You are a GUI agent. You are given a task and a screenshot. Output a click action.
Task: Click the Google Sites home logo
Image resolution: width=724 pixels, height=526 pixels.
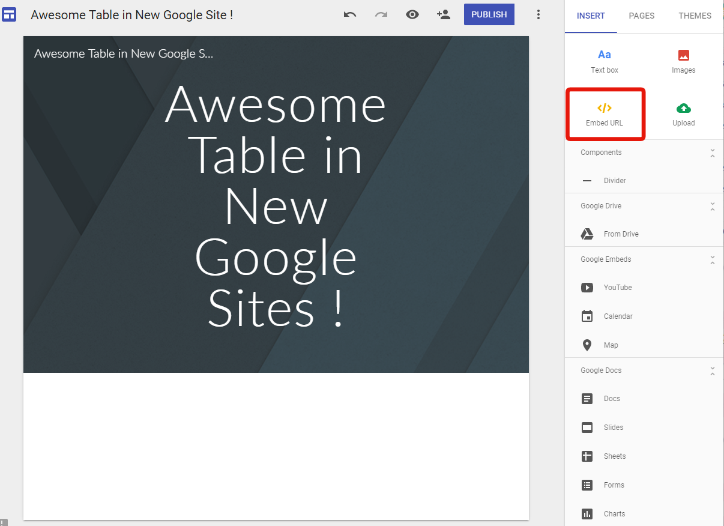coord(9,14)
